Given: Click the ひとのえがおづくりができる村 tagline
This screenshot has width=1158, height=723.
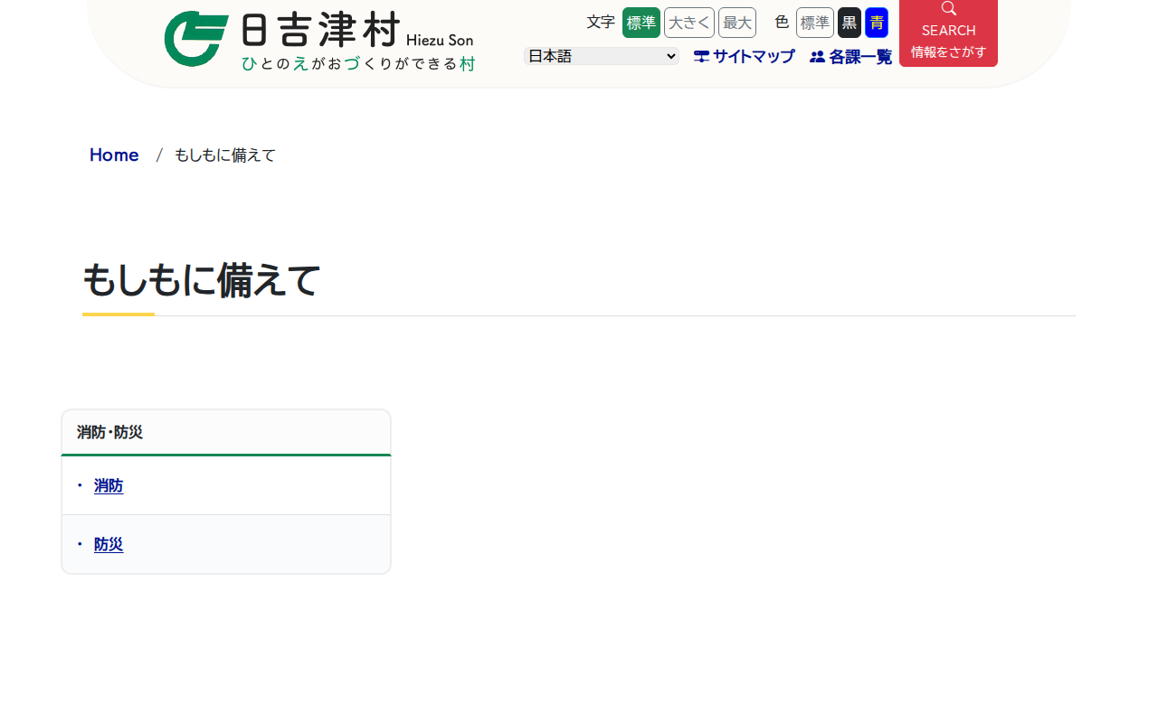Looking at the screenshot, I should pos(358,63).
